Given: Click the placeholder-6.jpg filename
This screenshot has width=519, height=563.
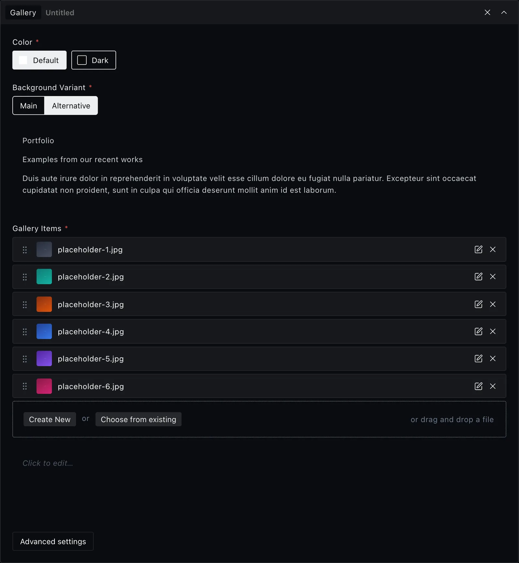Looking at the screenshot, I should click(x=91, y=386).
